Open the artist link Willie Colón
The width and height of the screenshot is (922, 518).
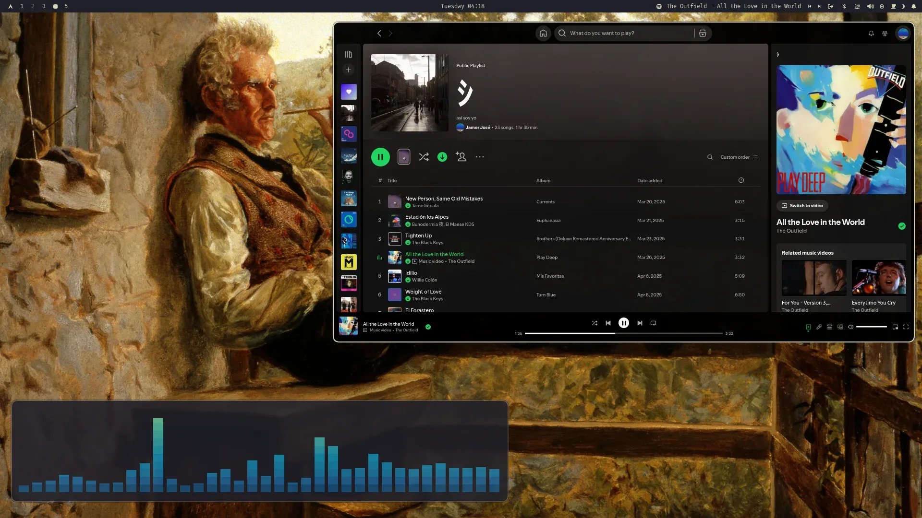(x=425, y=280)
